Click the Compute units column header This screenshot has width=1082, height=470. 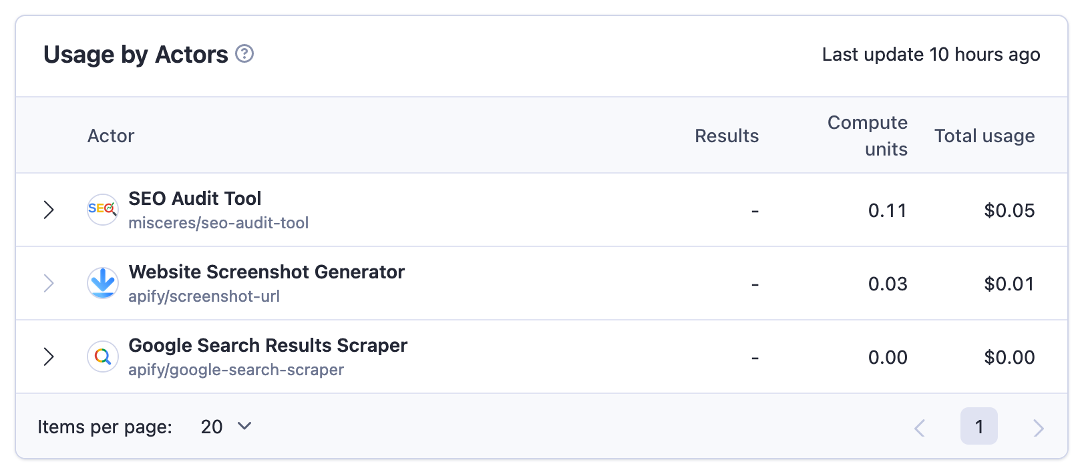click(x=868, y=136)
